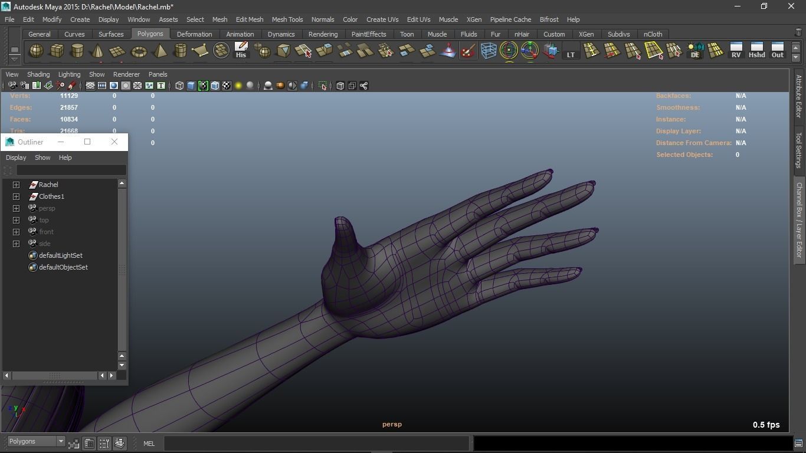The height and width of the screenshot is (453, 806).
Task: Open the script editor icon at bottom right
Action: pyautogui.click(x=798, y=444)
